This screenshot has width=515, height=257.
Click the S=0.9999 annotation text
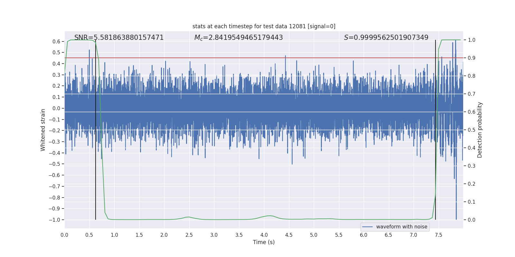(x=386, y=38)
